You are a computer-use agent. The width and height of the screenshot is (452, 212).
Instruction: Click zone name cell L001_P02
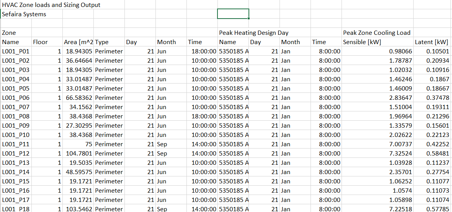16,60
